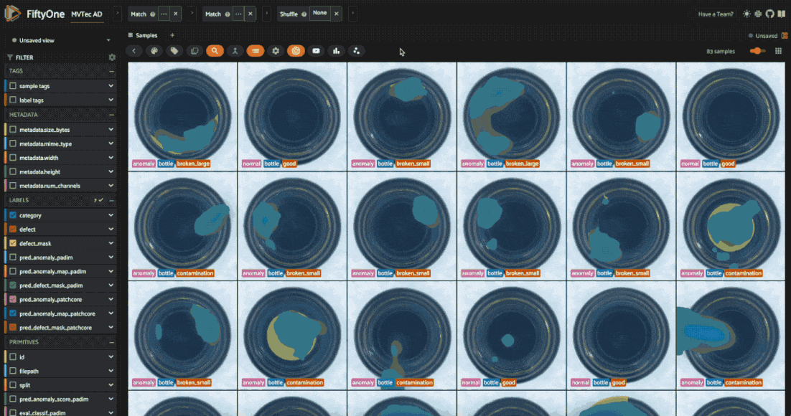Expand the sample tags row arrow

click(x=111, y=86)
